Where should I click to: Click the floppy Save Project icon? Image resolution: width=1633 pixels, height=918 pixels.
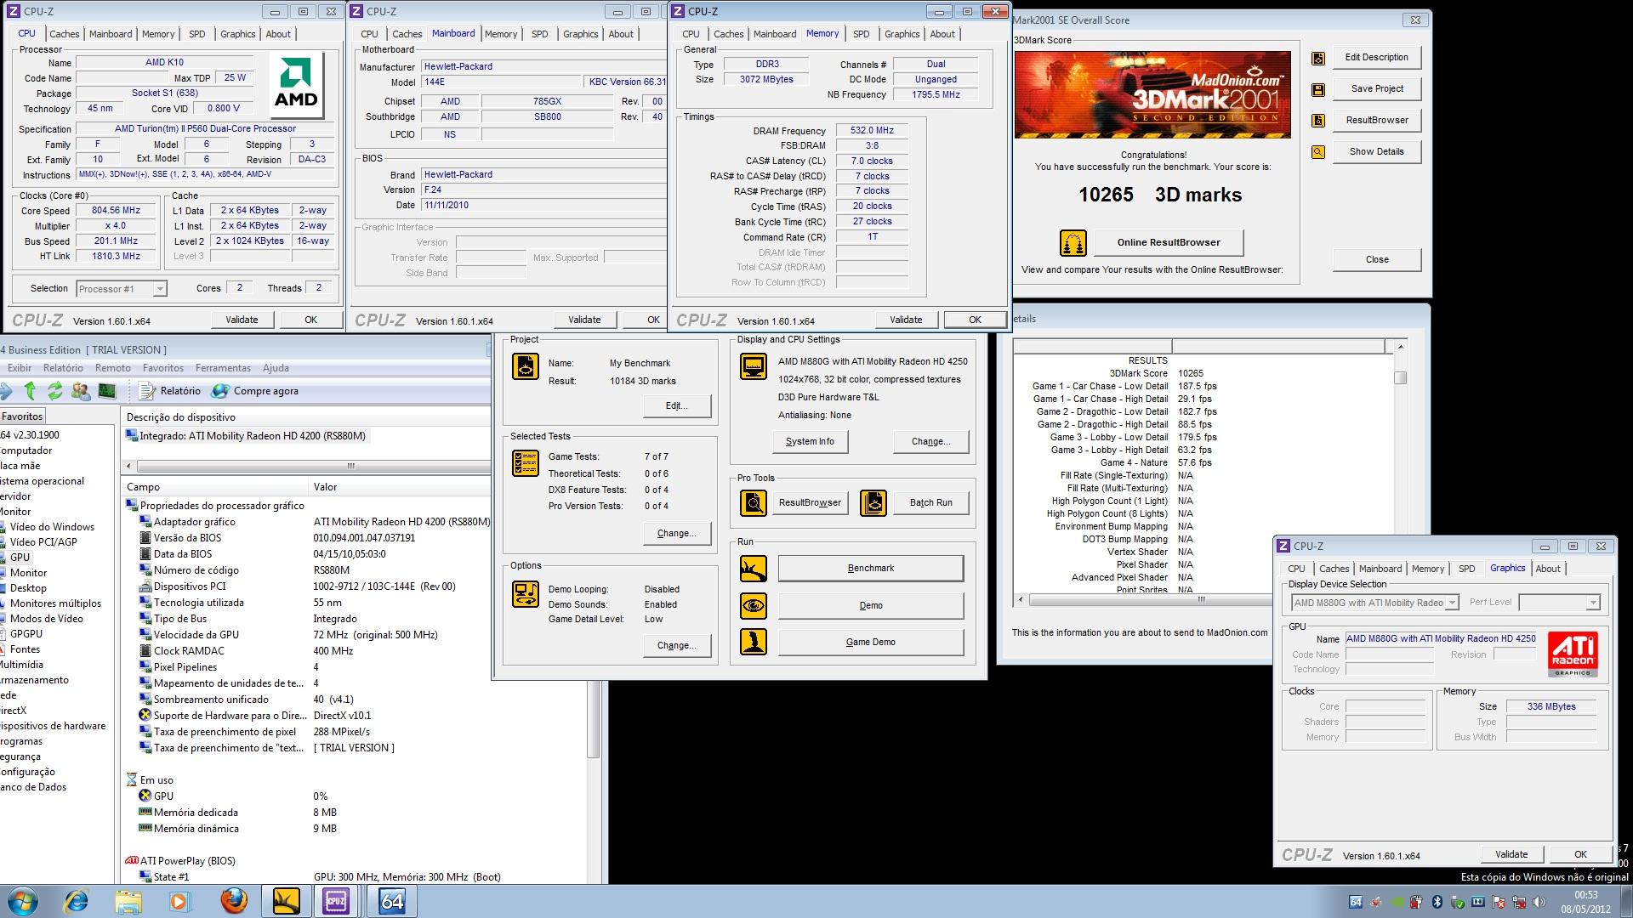point(1318,90)
